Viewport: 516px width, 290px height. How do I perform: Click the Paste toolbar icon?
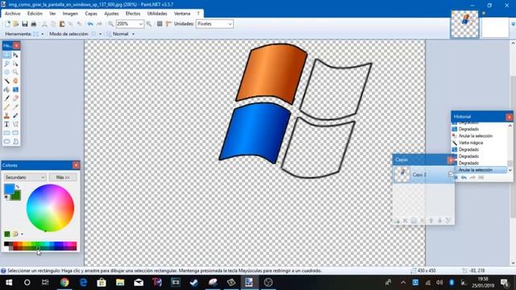coord(62,24)
